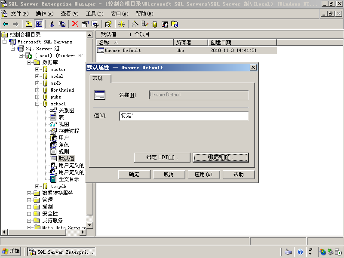This screenshot has height=258, width=344.
Task: Expand the pubs database node
Action: click(37, 97)
